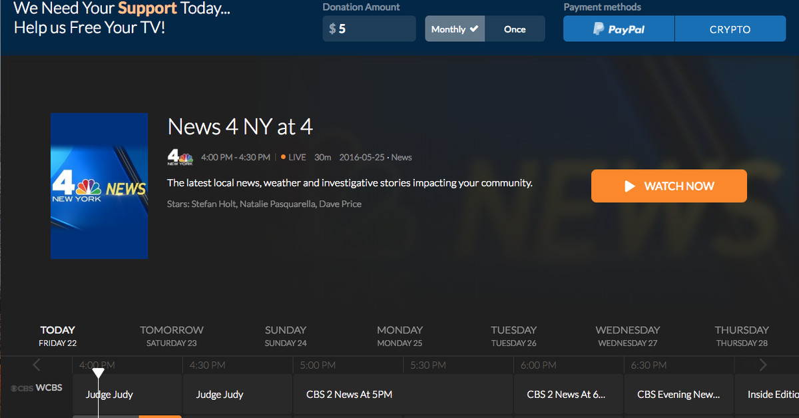Go to previous time slots with left arrow
The width and height of the screenshot is (799, 418).
pos(37,365)
